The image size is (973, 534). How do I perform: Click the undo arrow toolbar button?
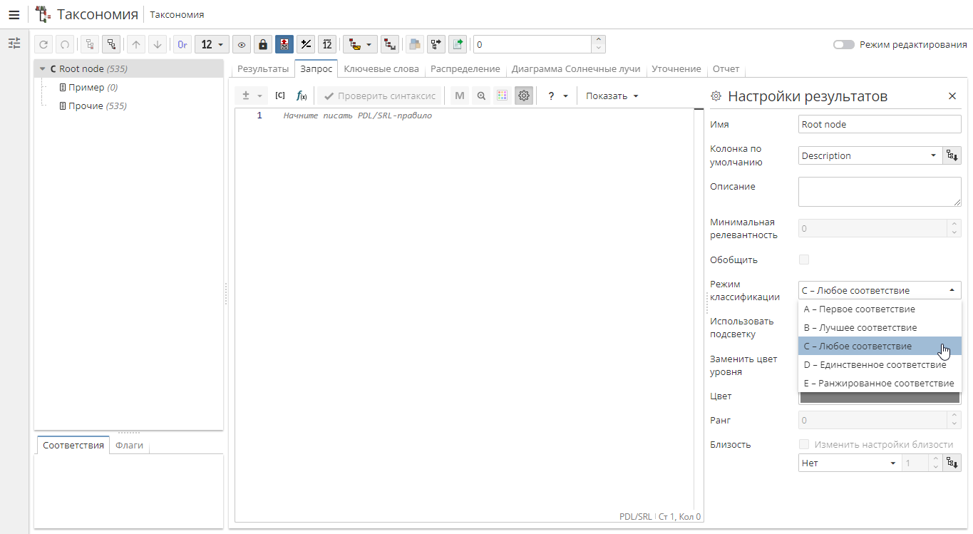pos(44,44)
